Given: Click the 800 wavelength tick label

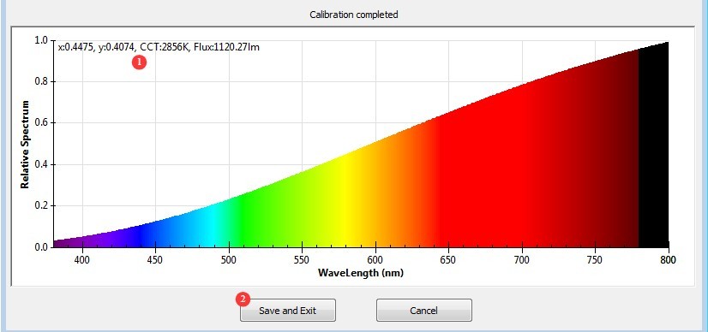Looking at the screenshot, I should pyautogui.click(x=669, y=260).
